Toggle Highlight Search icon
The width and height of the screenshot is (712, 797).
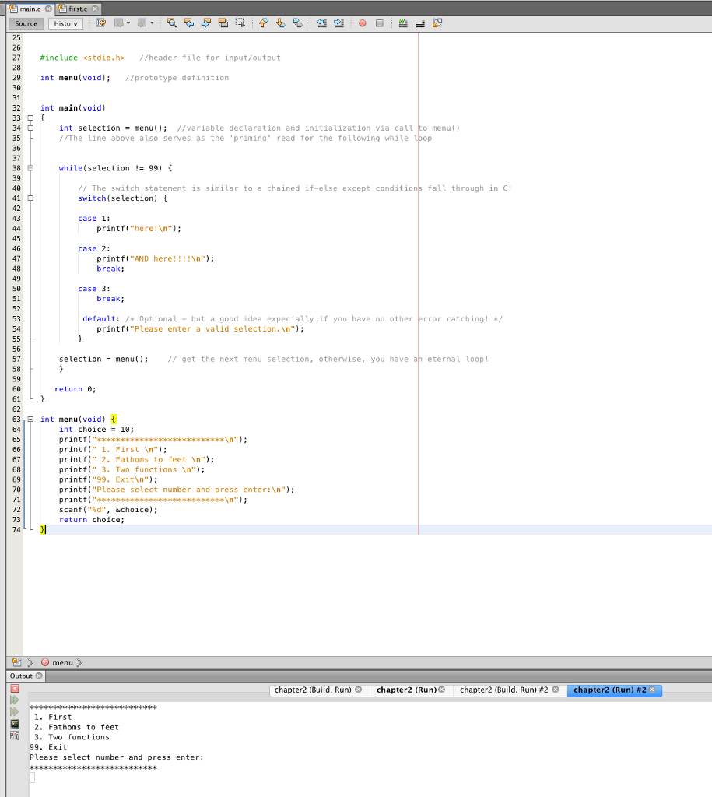(x=223, y=23)
